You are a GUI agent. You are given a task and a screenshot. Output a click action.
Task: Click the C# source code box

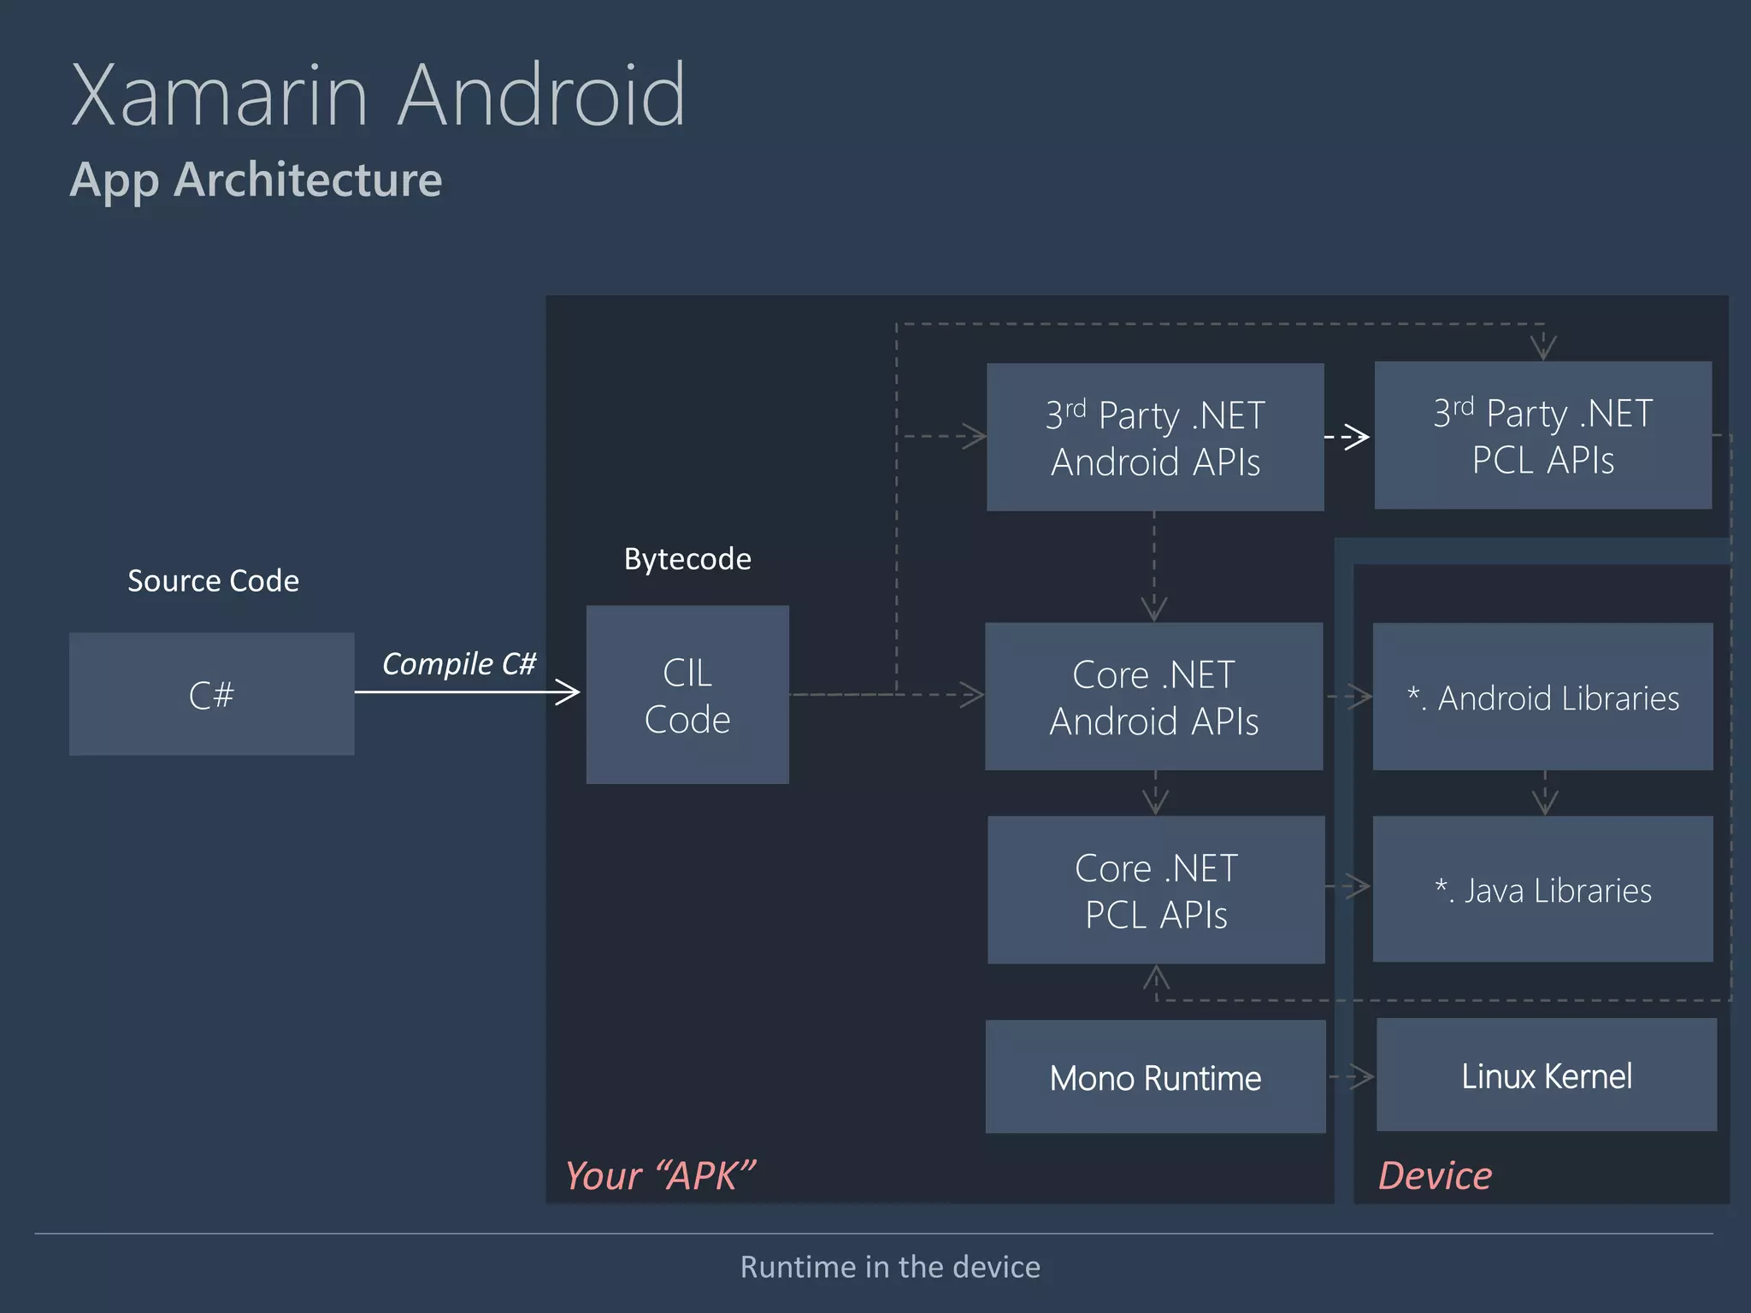point(211,693)
